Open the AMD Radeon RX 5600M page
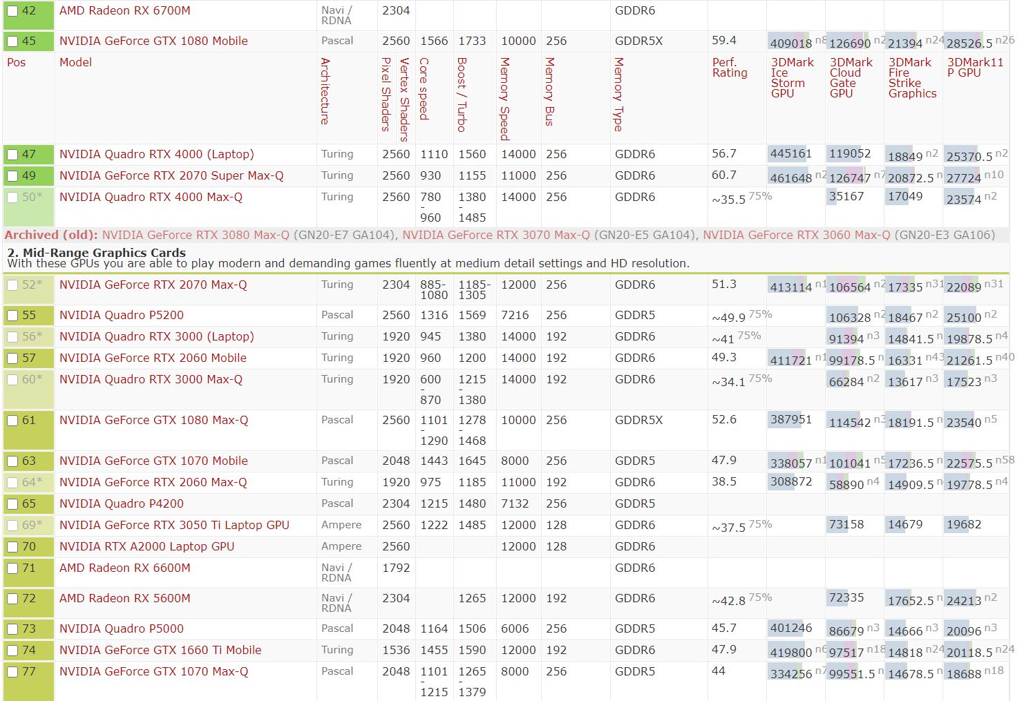 click(124, 599)
